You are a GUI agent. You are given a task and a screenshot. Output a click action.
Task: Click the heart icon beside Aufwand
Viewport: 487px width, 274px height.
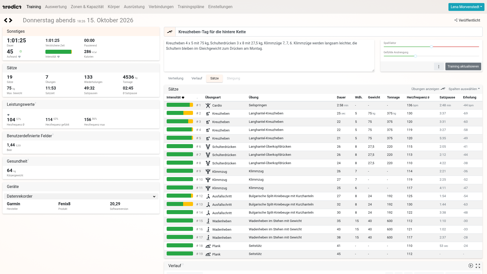tap(20, 57)
